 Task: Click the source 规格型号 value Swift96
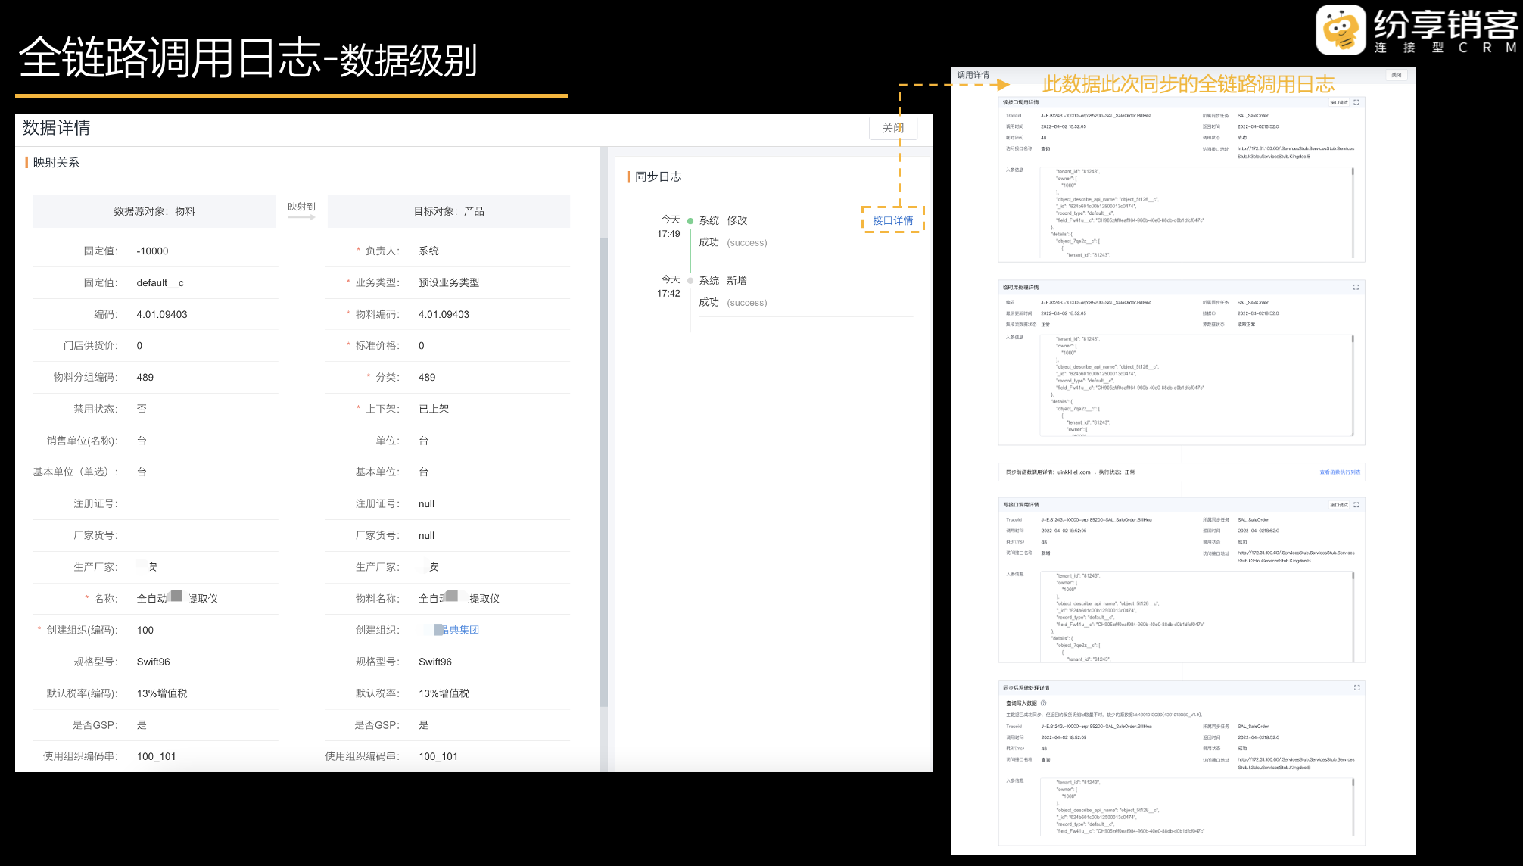click(153, 662)
